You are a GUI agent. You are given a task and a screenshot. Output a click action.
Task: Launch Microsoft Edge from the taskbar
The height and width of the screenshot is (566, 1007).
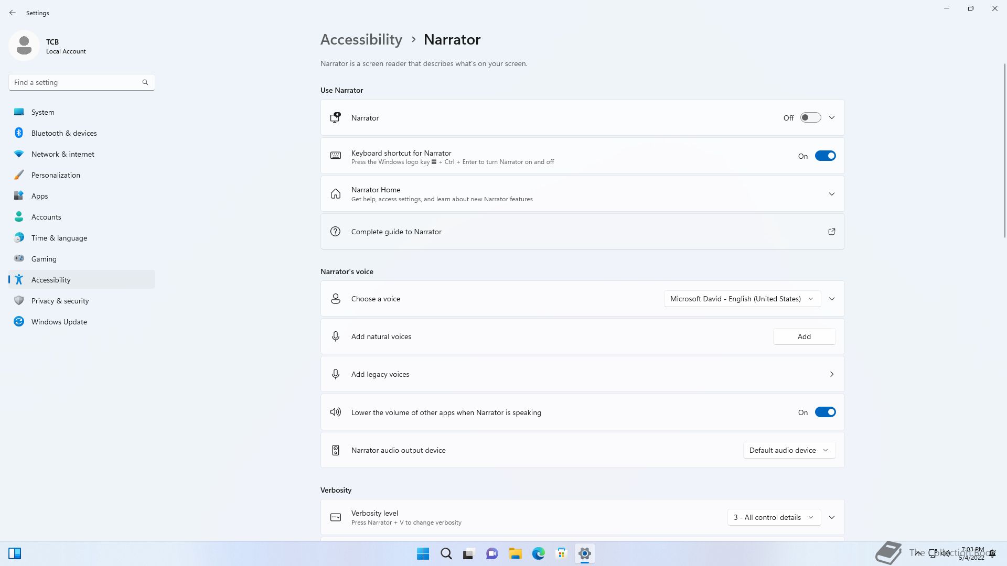(539, 553)
